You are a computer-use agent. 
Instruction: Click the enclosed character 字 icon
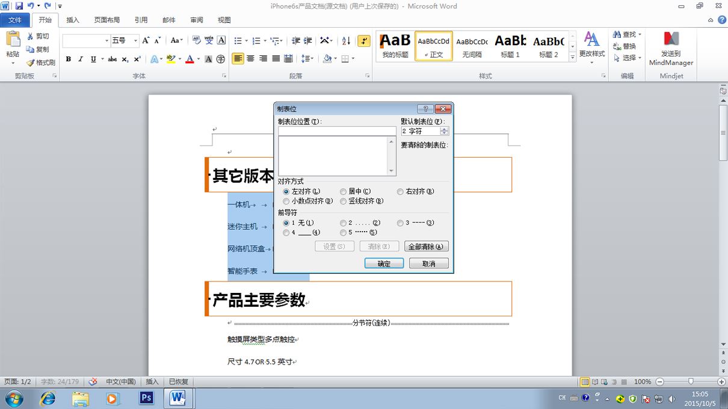tap(221, 59)
